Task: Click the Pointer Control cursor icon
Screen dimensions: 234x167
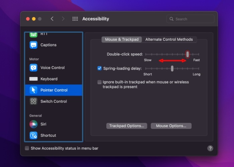Action: (33, 90)
